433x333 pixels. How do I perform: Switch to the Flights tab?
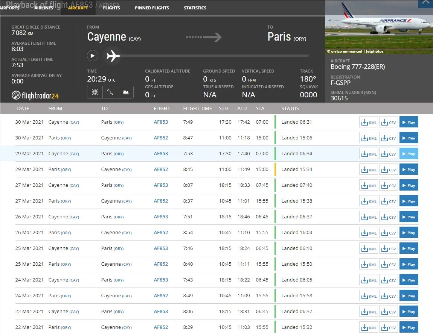coord(111,8)
